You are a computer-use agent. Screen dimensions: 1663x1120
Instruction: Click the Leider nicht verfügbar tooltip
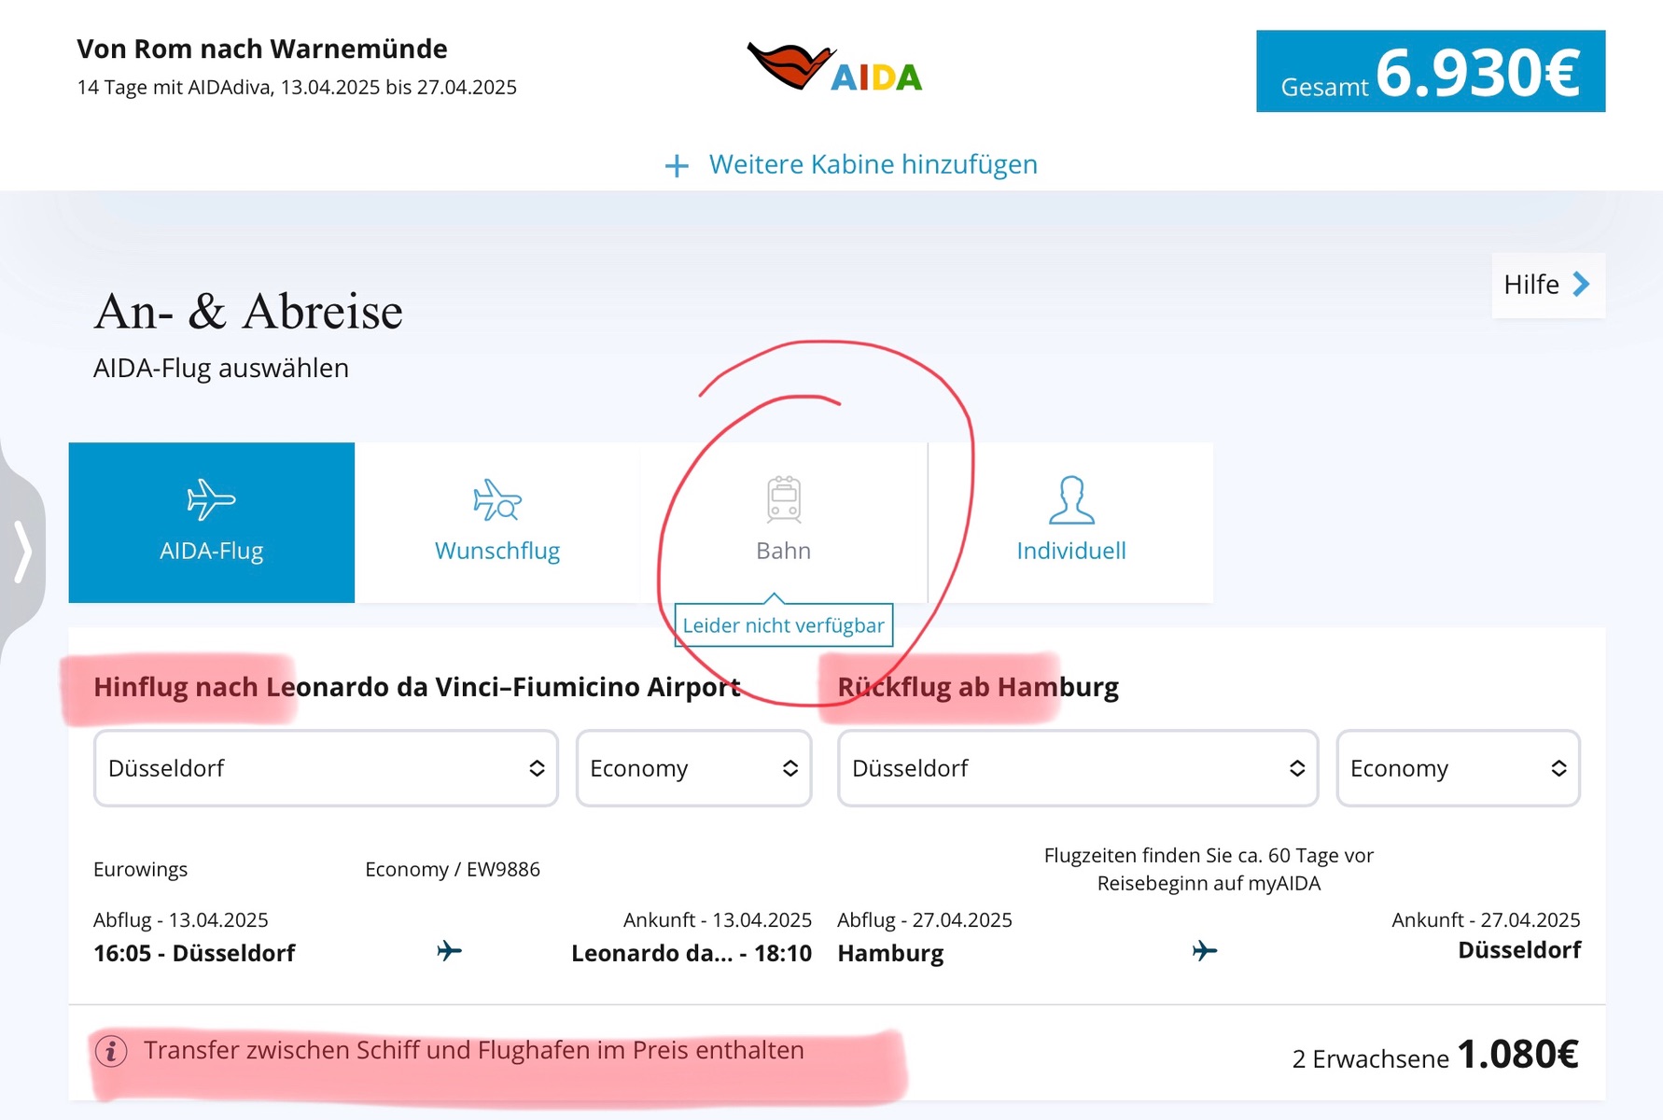click(x=784, y=625)
